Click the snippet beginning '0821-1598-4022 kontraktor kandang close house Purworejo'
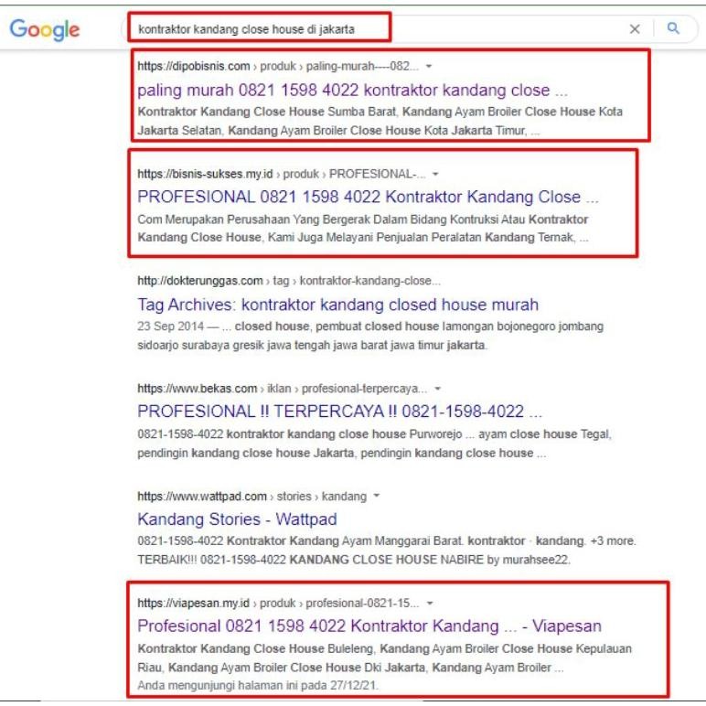This screenshot has width=706, height=706. point(374,444)
